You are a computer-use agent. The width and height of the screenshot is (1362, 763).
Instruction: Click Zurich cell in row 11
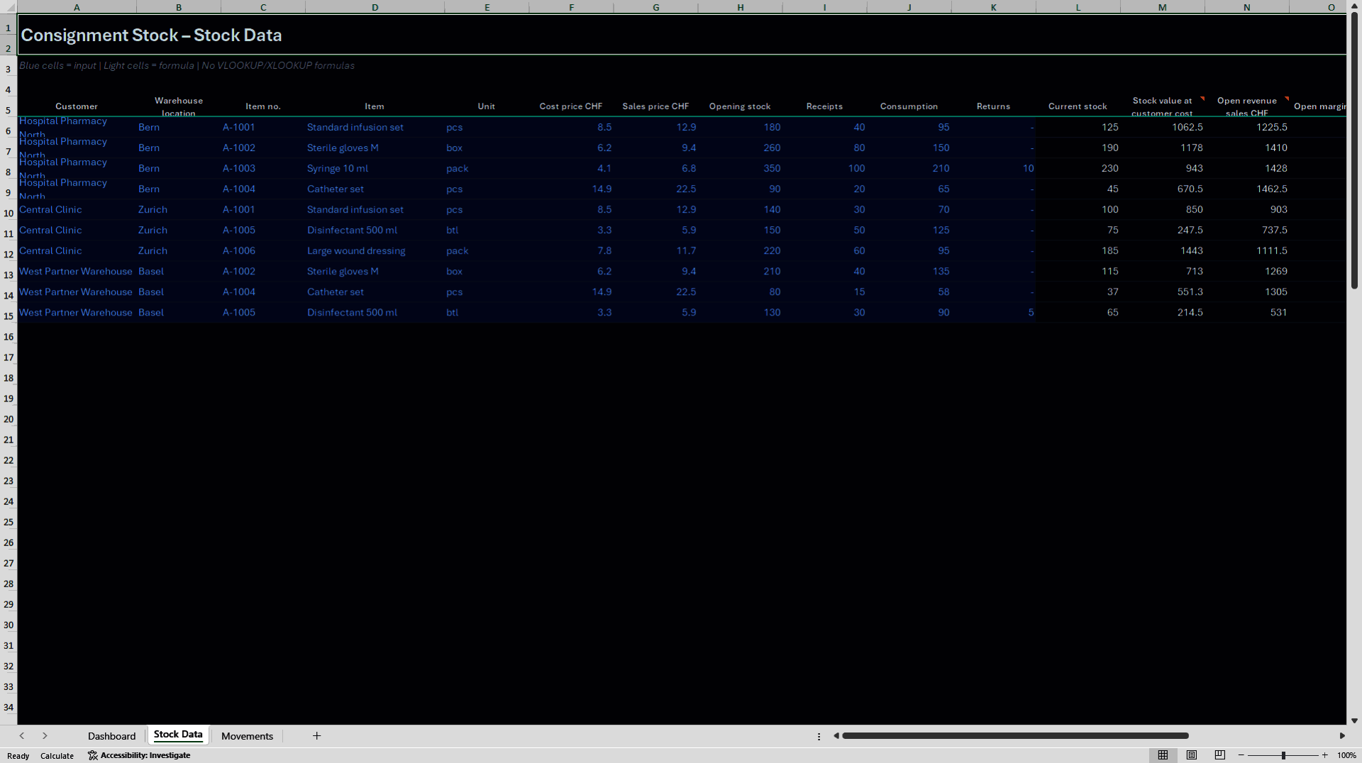[x=179, y=230]
